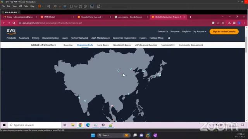The image size is (248, 139).
Task: Open VMware console view icon
Action: (92, 6)
